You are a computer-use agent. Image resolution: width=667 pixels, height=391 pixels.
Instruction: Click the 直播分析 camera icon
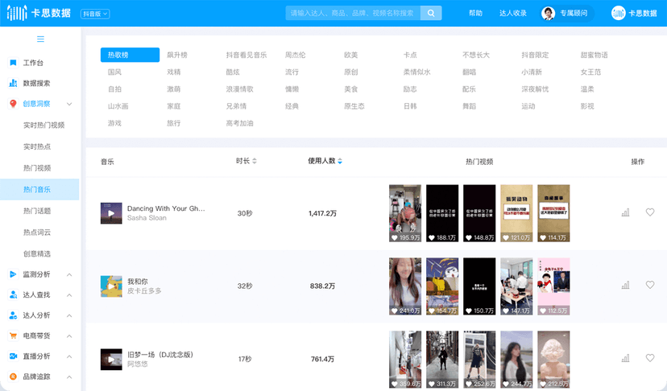coord(13,356)
